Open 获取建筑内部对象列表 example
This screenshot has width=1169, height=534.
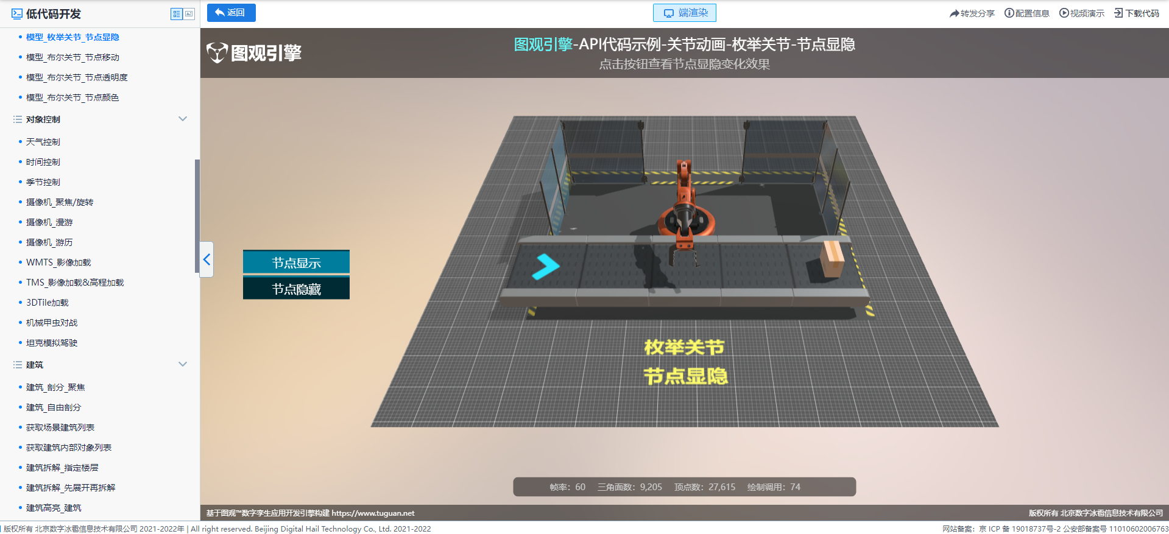(69, 448)
